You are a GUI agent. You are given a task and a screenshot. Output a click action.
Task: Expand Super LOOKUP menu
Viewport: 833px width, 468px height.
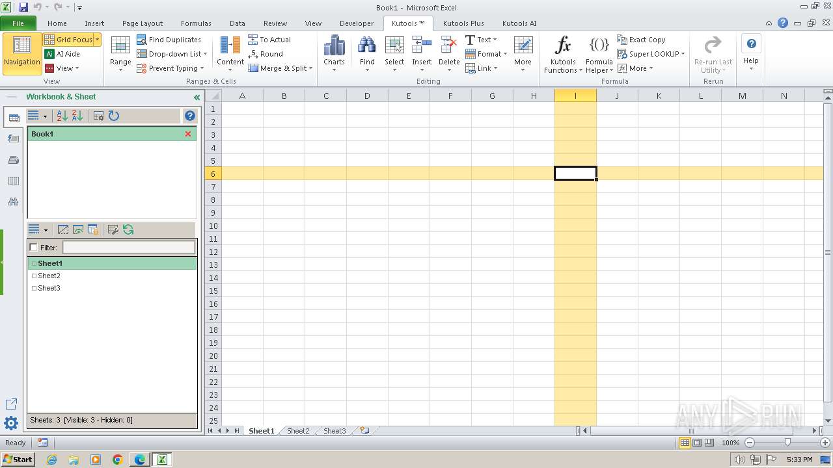[651, 54]
